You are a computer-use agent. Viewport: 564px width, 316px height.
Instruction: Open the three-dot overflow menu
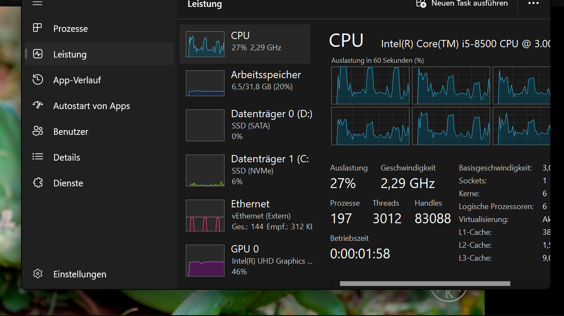coord(533,4)
